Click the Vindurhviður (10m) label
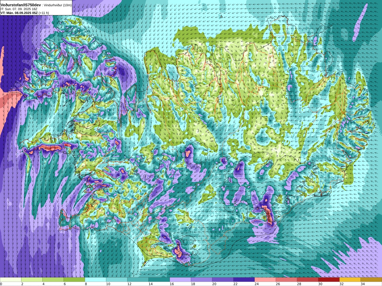 [x=58, y=5]
